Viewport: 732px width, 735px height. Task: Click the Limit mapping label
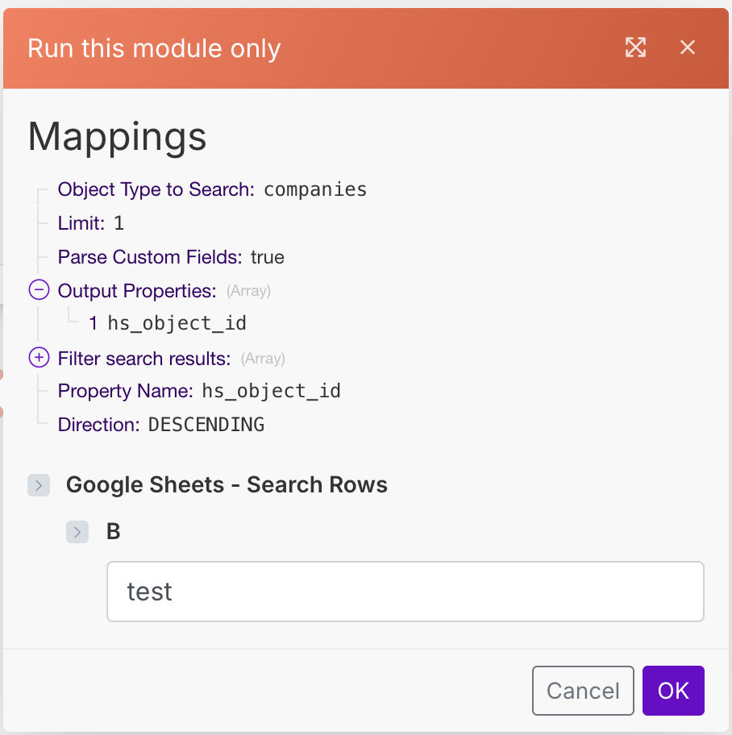click(81, 223)
